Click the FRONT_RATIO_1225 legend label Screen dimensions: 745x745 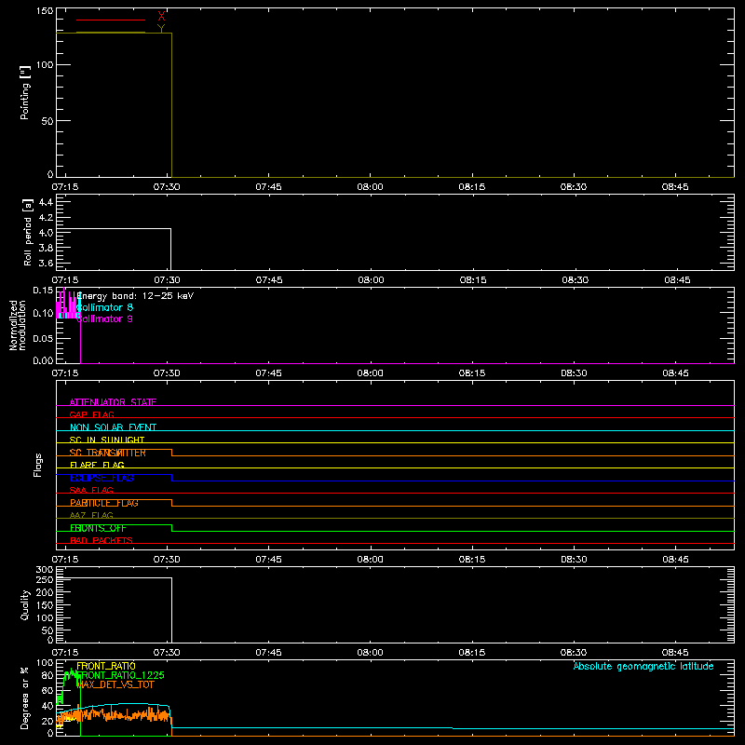pos(120,675)
